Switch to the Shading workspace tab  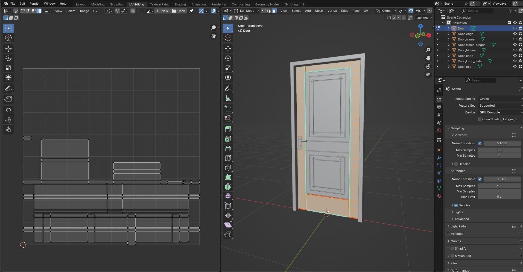[x=180, y=4]
